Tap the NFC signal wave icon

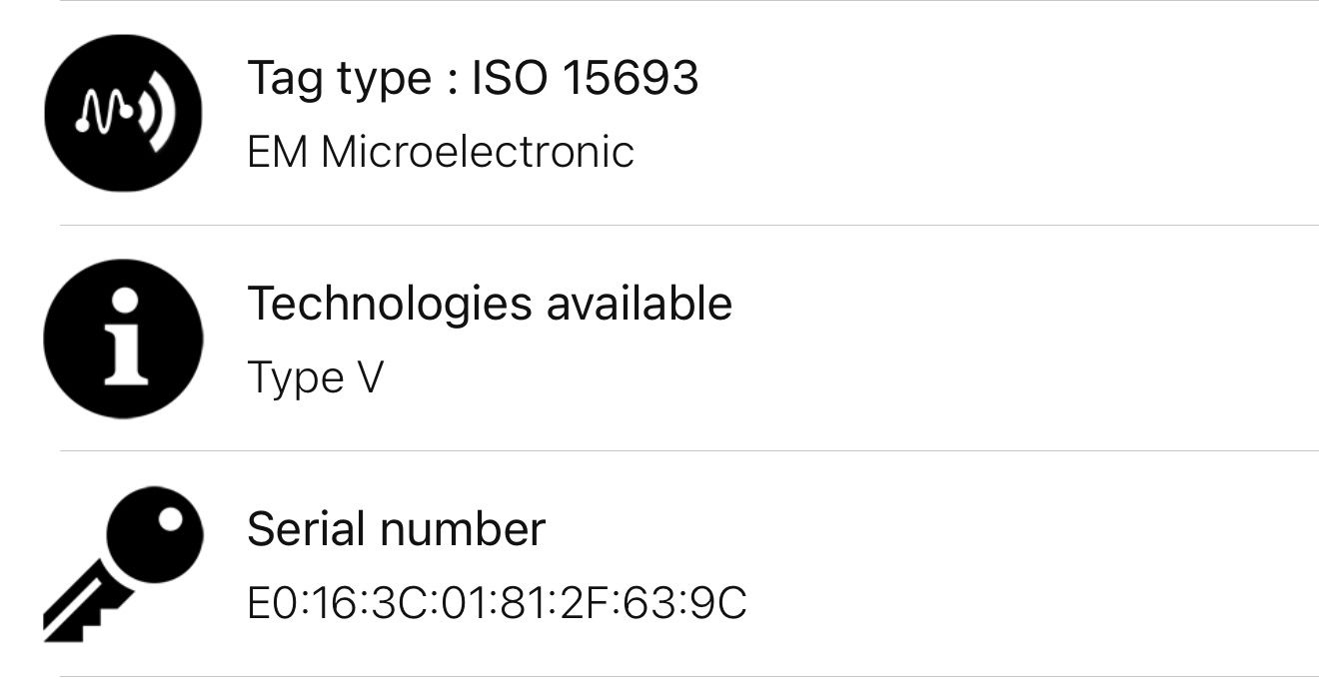tap(123, 113)
